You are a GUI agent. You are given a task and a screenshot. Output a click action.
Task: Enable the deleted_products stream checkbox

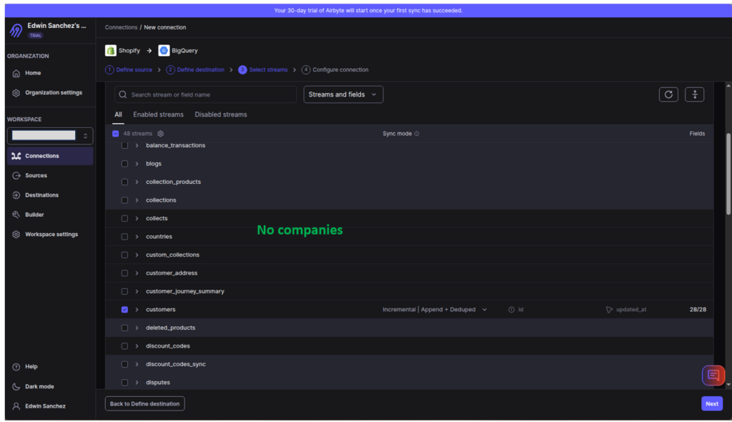point(124,328)
